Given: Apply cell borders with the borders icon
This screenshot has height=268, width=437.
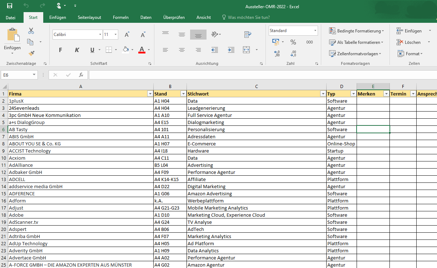Looking at the screenshot, I should point(109,50).
